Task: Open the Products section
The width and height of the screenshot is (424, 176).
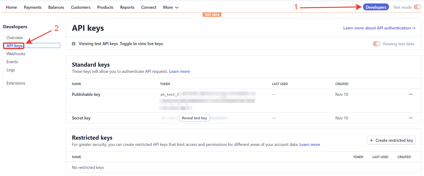Action: [105, 7]
